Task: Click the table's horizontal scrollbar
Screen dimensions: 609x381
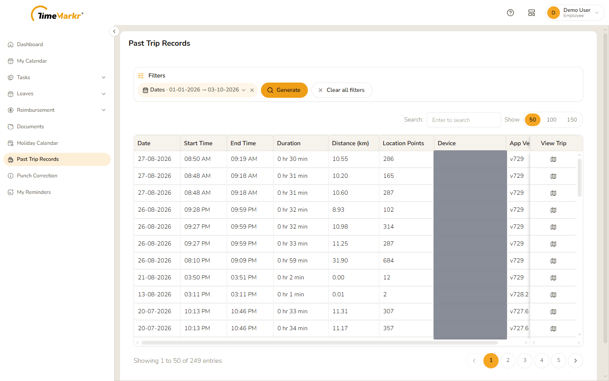Action: pyautogui.click(x=320, y=342)
